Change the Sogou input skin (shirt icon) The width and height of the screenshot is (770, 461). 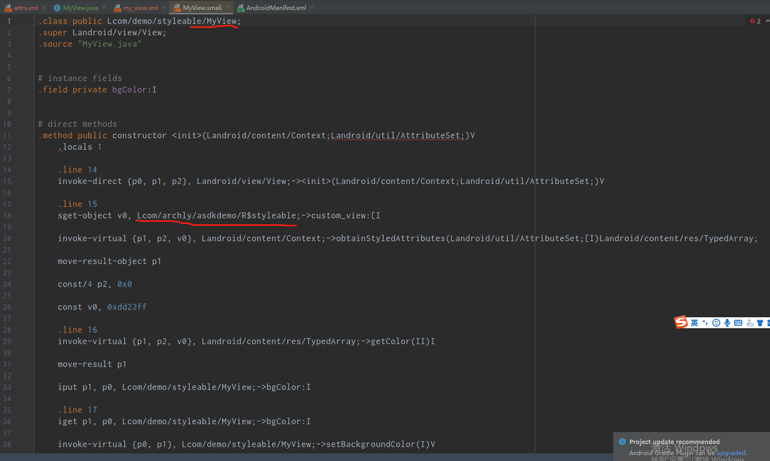click(x=760, y=322)
